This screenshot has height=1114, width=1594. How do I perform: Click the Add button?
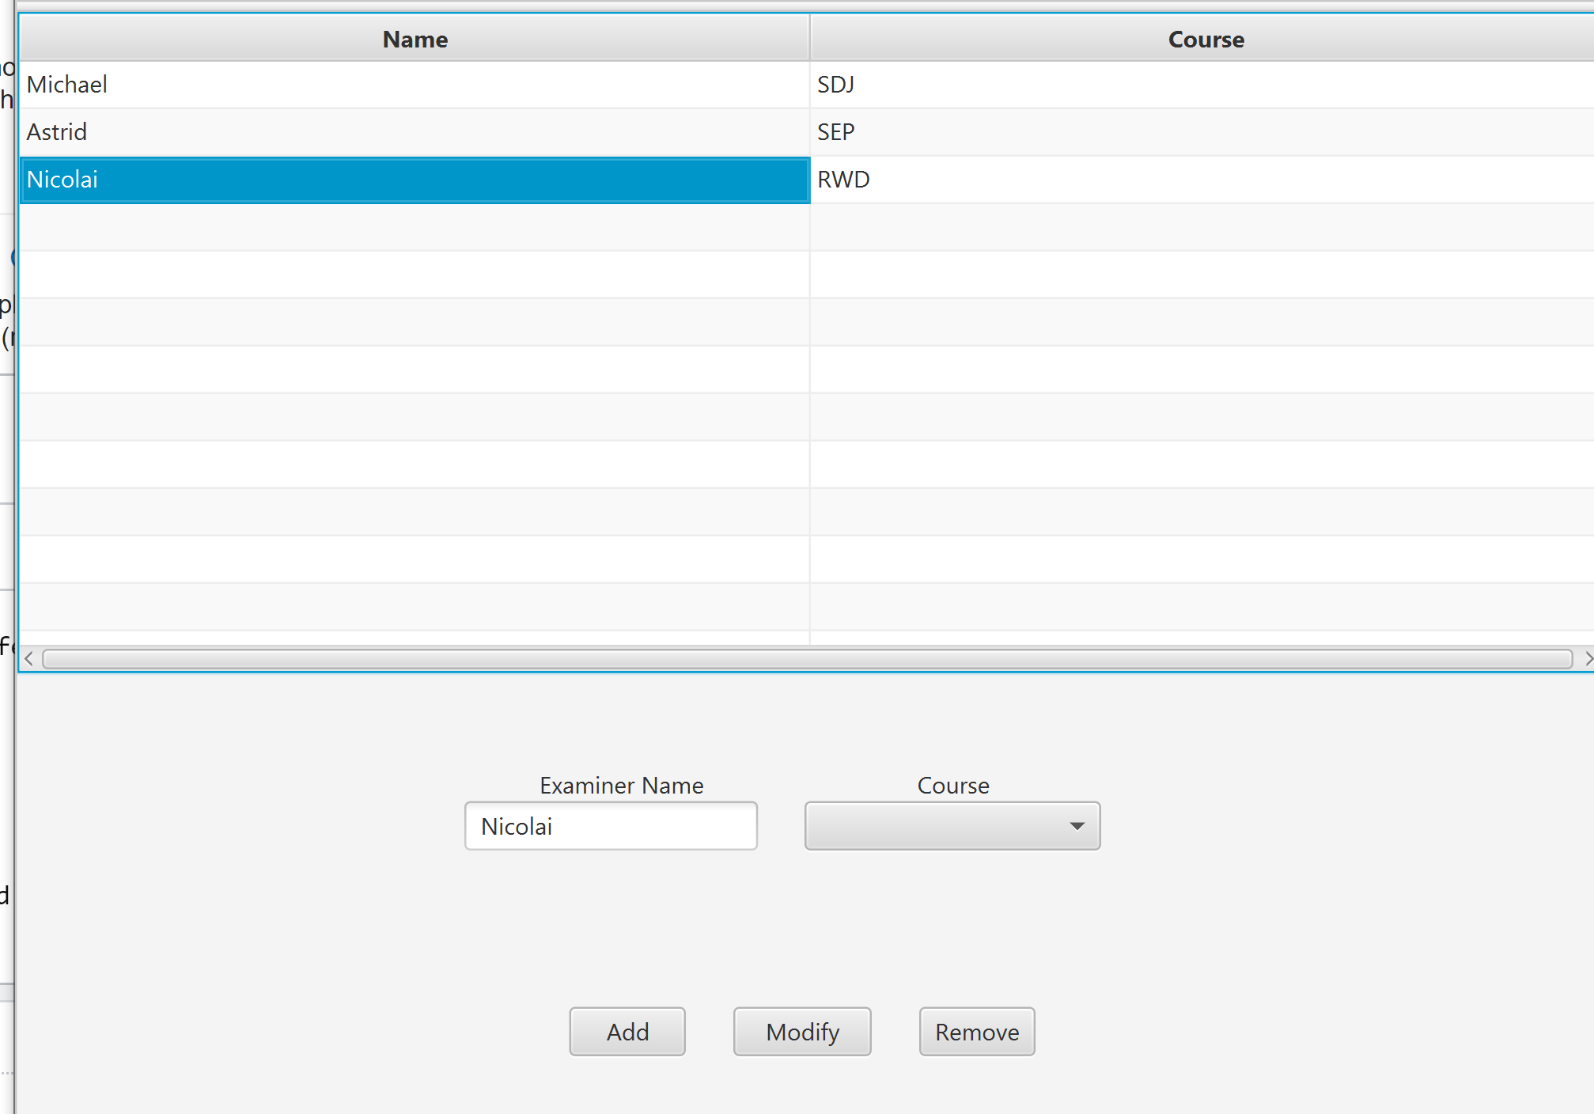(x=627, y=1032)
